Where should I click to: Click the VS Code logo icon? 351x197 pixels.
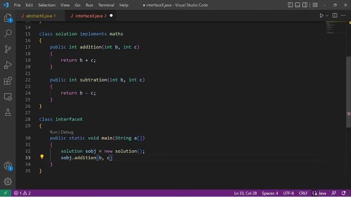coord(6,5)
